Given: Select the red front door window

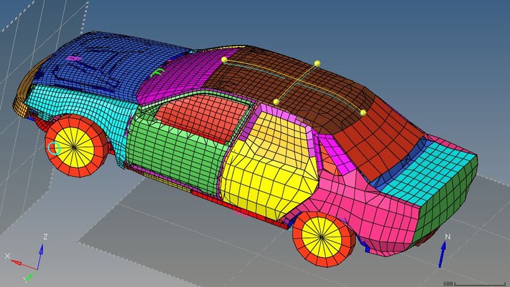Looking at the screenshot, I should point(203,116).
